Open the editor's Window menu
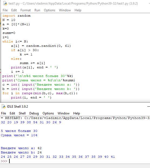This screenshot has height=168, width=150. point(65,10)
